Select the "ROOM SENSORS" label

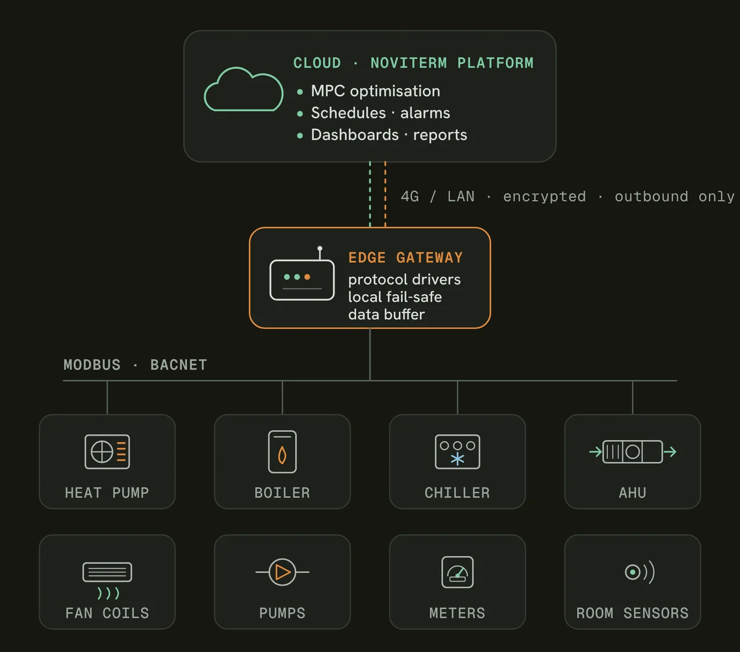(x=632, y=613)
